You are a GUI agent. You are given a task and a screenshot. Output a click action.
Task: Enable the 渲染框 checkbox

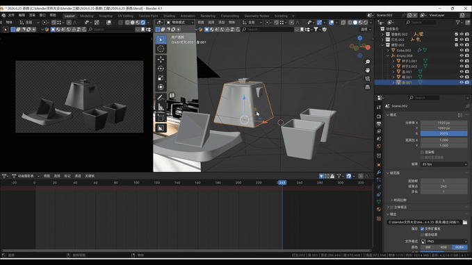coord(422,153)
